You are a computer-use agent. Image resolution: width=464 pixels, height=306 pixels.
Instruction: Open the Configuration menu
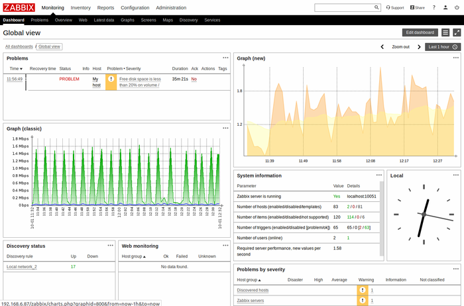click(x=135, y=8)
